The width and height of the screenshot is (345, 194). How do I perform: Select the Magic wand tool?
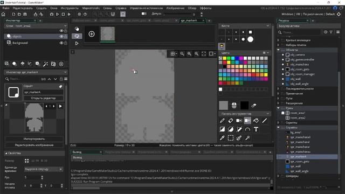247,138
